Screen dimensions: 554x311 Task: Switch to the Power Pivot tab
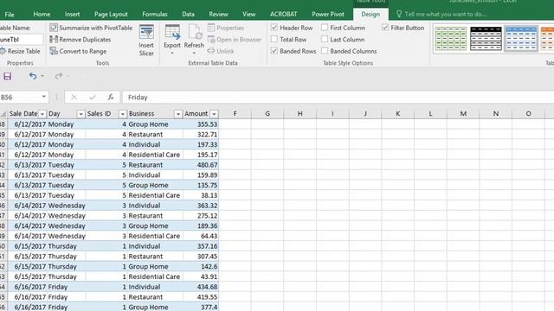click(328, 14)
